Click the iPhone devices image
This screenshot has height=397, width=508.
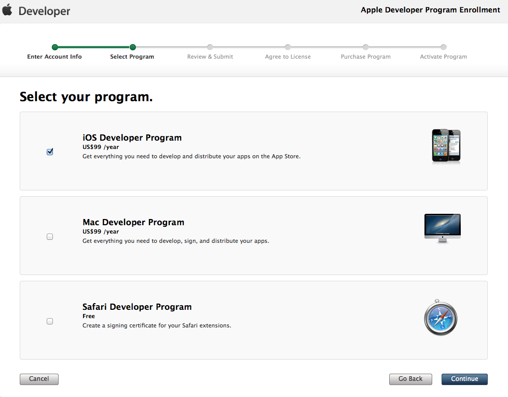[446, 146]
